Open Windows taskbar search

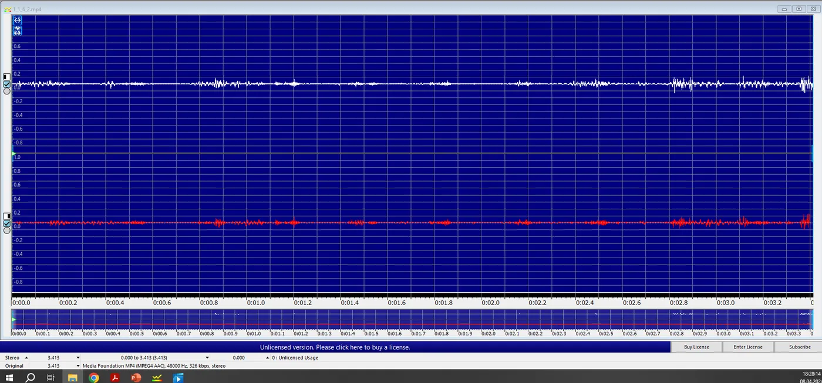click(30, 378)
